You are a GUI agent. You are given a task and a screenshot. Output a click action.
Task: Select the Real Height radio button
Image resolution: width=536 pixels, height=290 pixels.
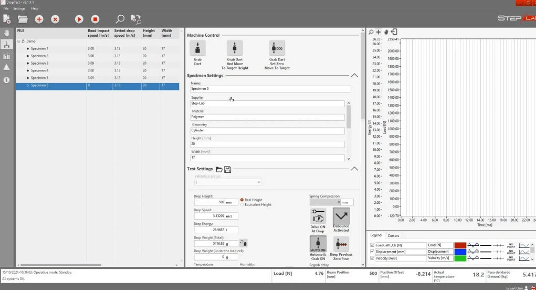click(242, 200)
